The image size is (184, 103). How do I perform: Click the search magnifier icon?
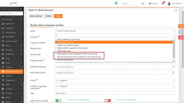point(143,4)
